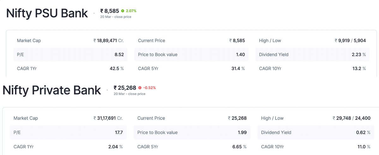This screenshot has width=379, height=155.
Task: Click the Private Bank High / Low value 29,748 / 24,400
Action: pyautogui.click(x=352, y=118)
